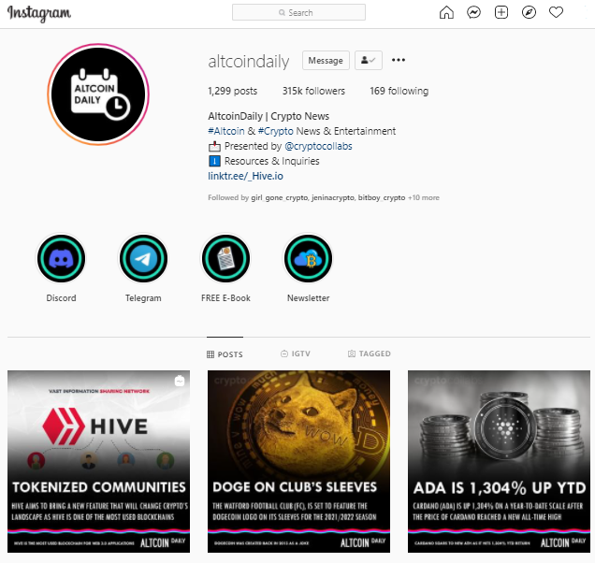Open @cryptocollabs profile link
Screen dimensions: 595x563
point(318,146)
